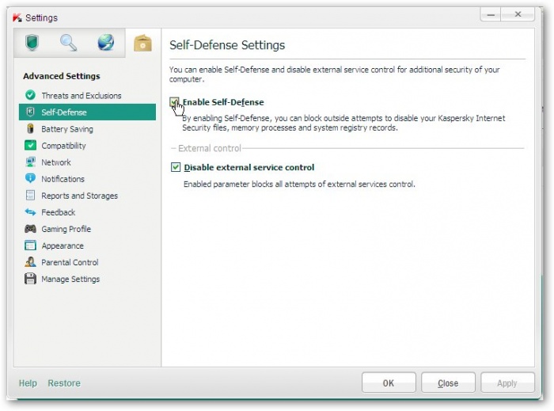Close the window with title bar X
The image size is (554, 411).
(518, 14)
